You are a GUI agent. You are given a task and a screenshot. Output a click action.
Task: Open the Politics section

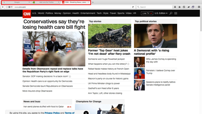[x=49, y=13]
